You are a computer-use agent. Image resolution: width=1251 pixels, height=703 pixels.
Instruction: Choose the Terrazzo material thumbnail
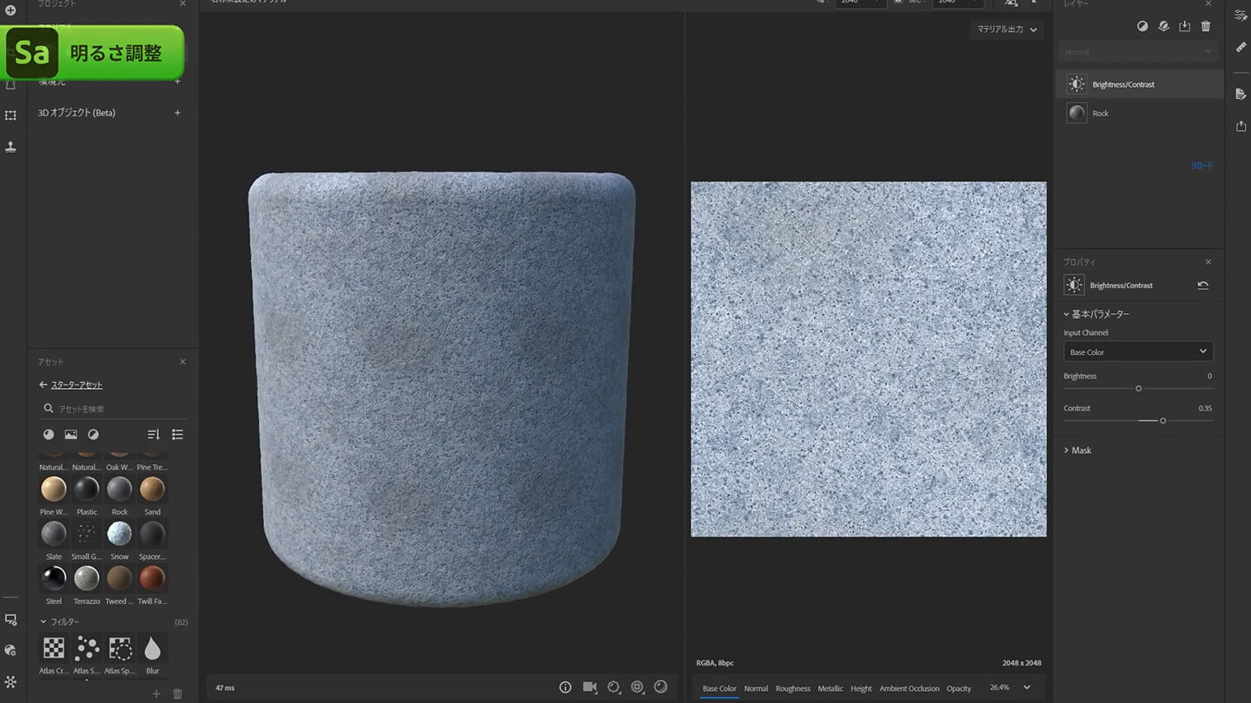pos(86,578)
